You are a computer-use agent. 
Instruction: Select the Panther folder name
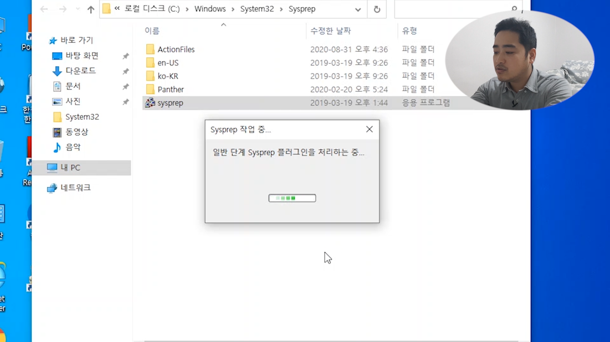pyautogui.click(x=171, y=90)
